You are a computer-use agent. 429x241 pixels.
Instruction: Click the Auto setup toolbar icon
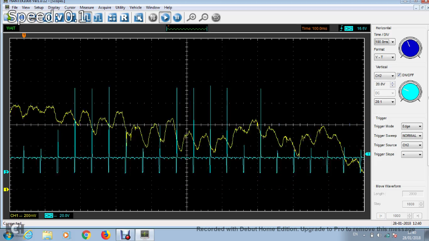(x=152, y=18)
